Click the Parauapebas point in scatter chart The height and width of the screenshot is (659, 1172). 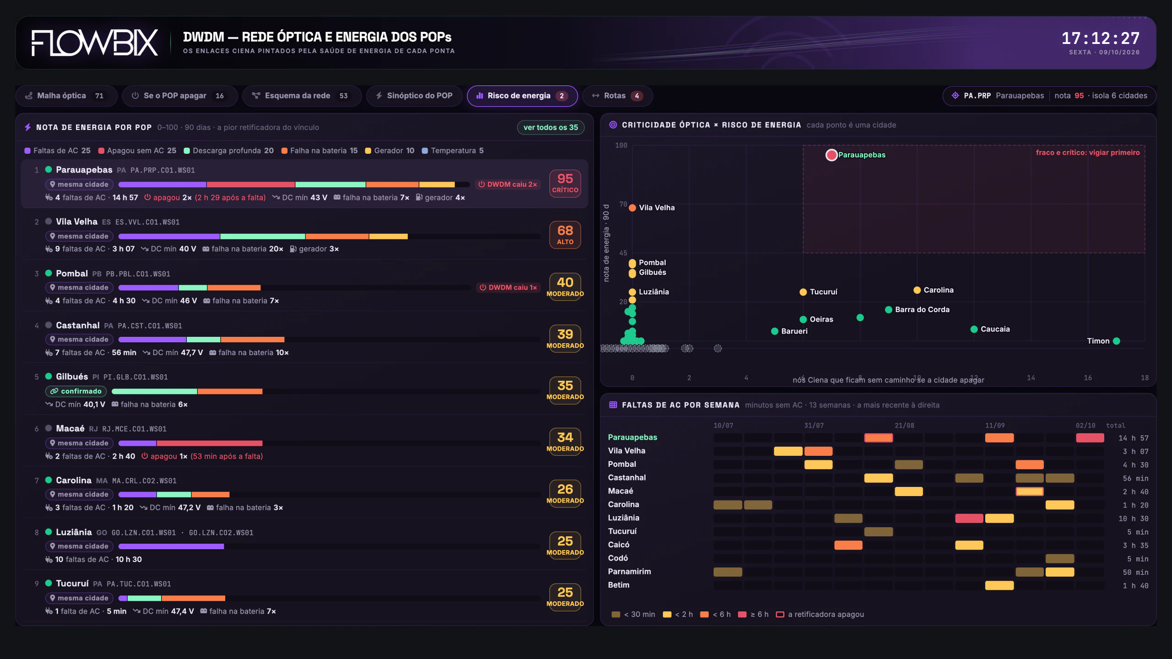[x=831, y=155]
